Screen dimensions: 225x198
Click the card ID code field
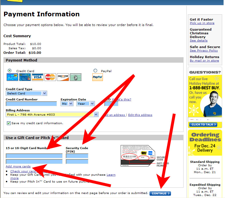pyautogui.click(x=111, y=104)
